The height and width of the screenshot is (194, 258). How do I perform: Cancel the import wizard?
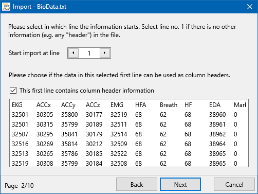[234, 184]
